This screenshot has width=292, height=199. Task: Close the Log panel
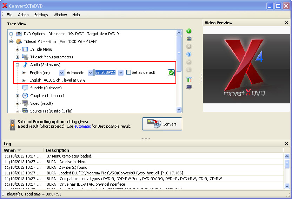(x=286, y=143)
